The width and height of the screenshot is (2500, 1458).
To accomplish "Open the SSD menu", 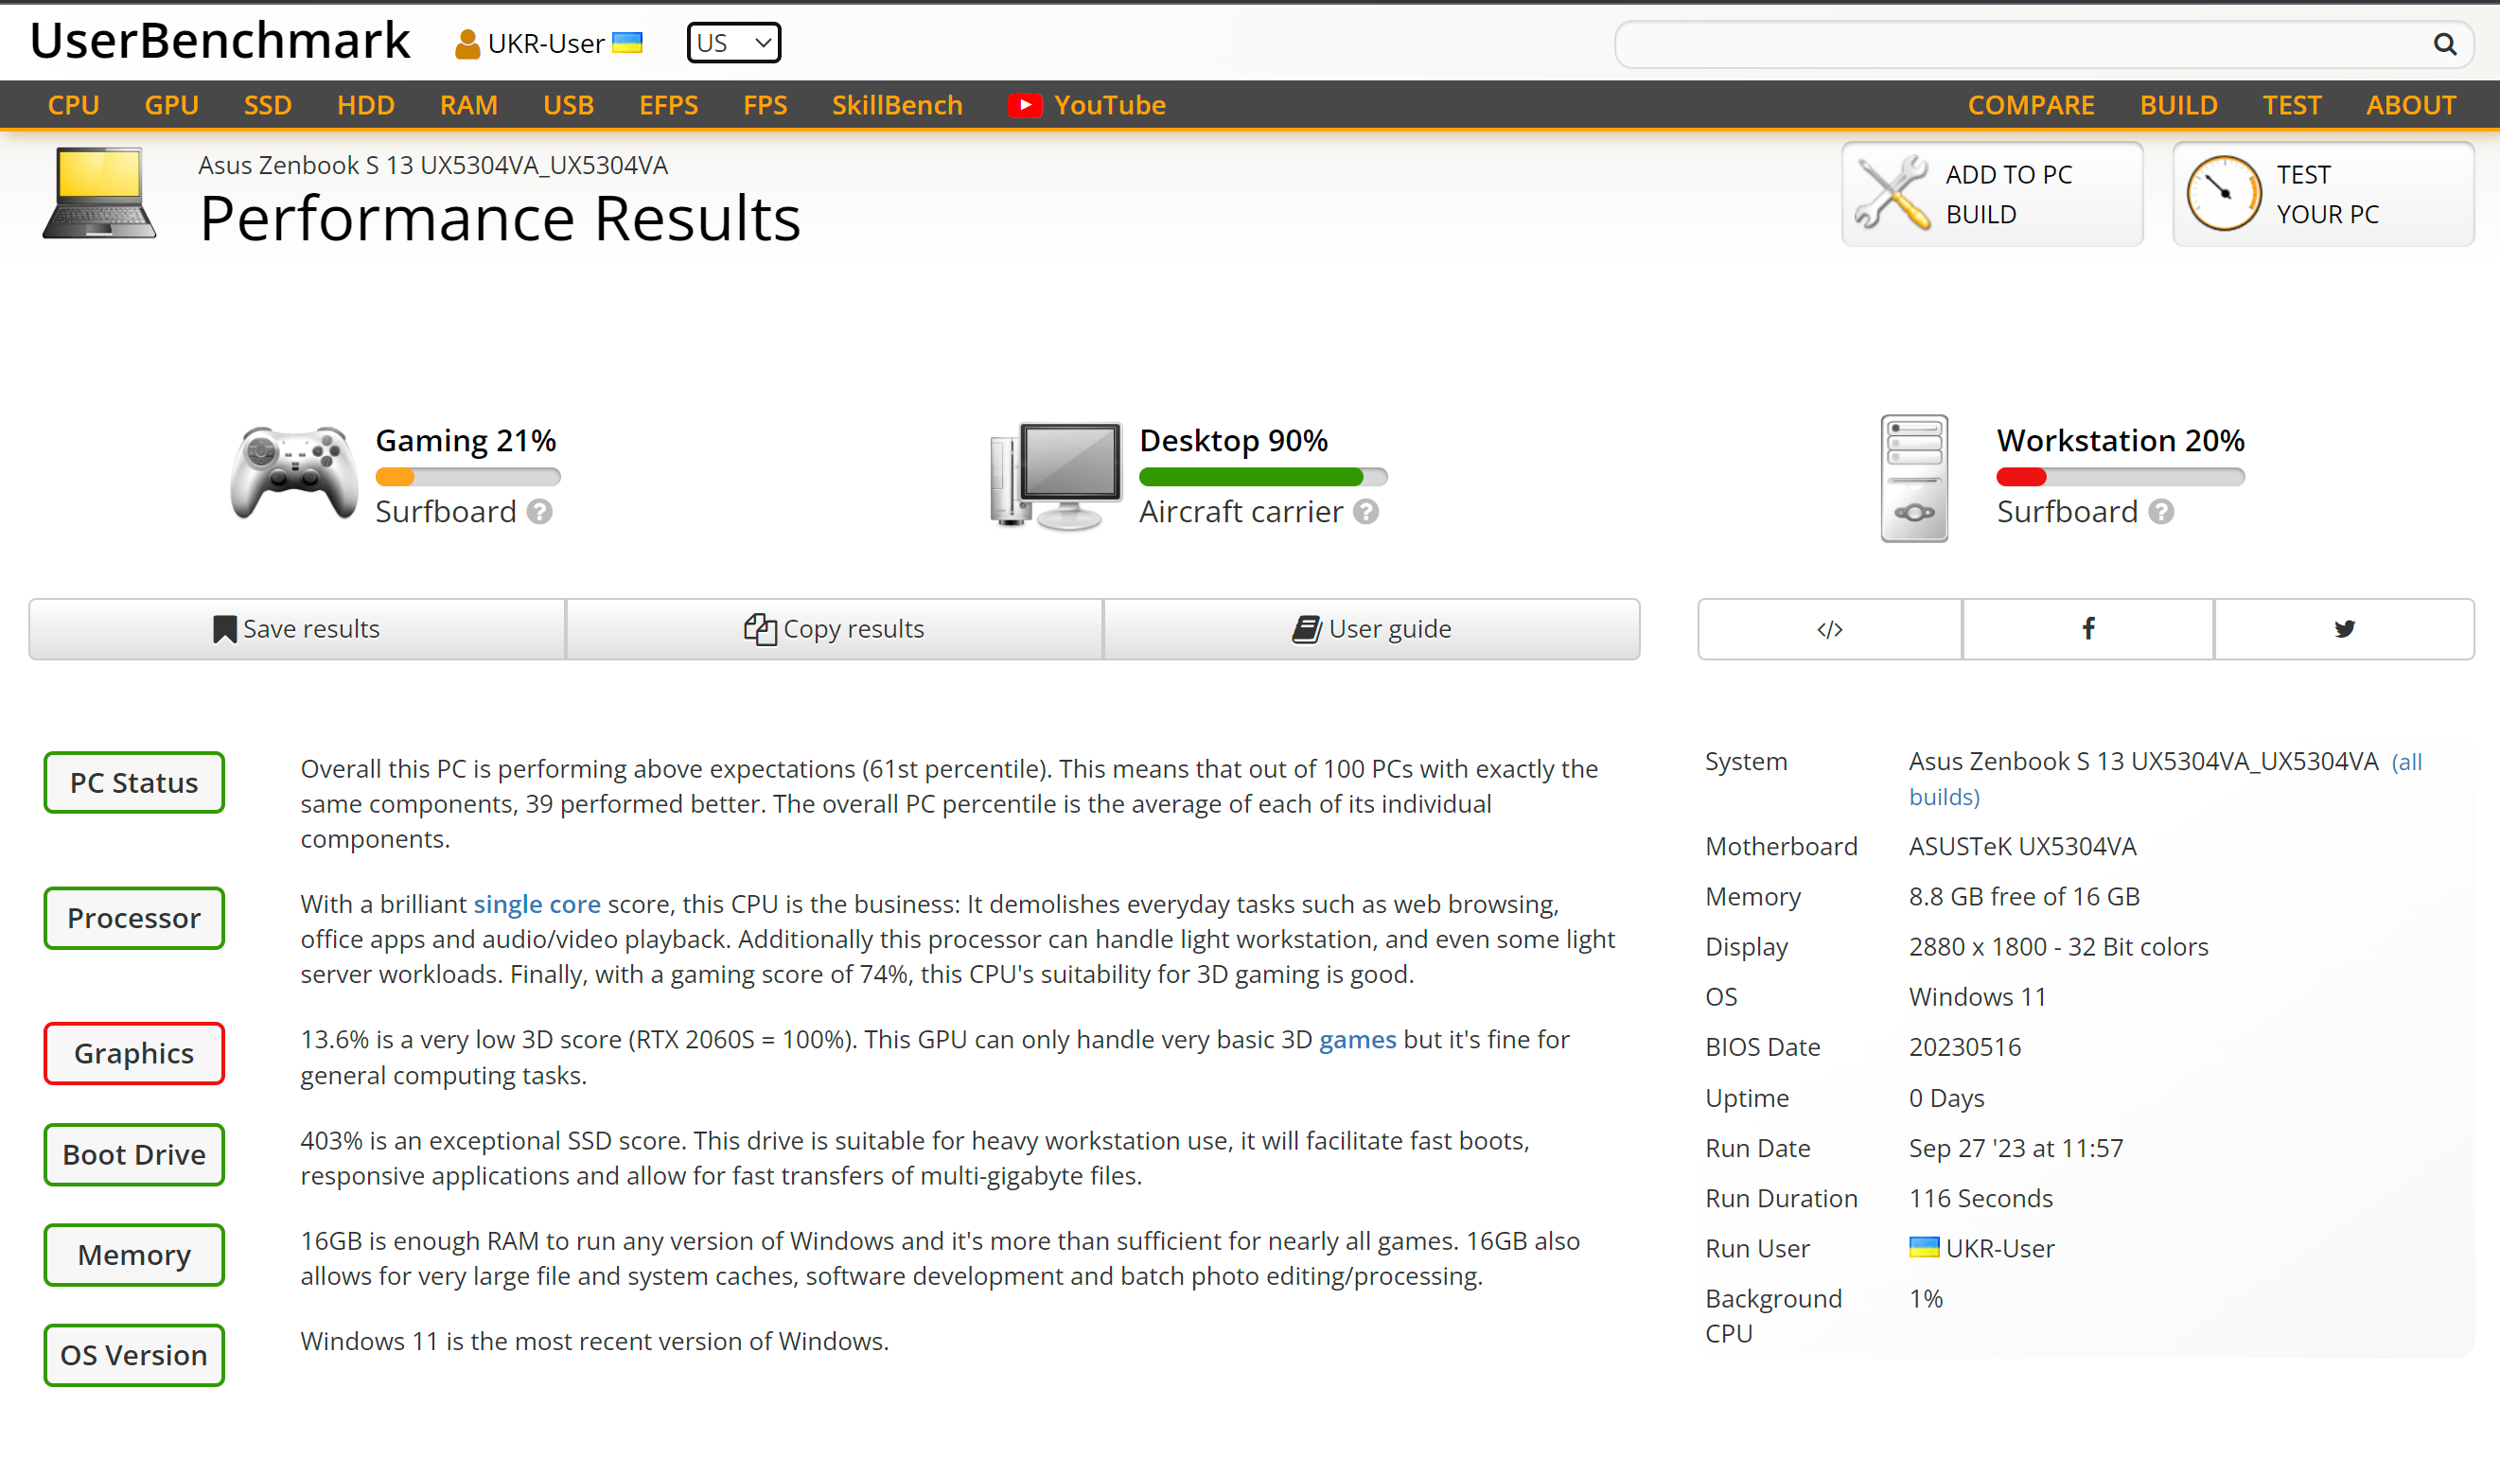I will click(x=268, y=105).
